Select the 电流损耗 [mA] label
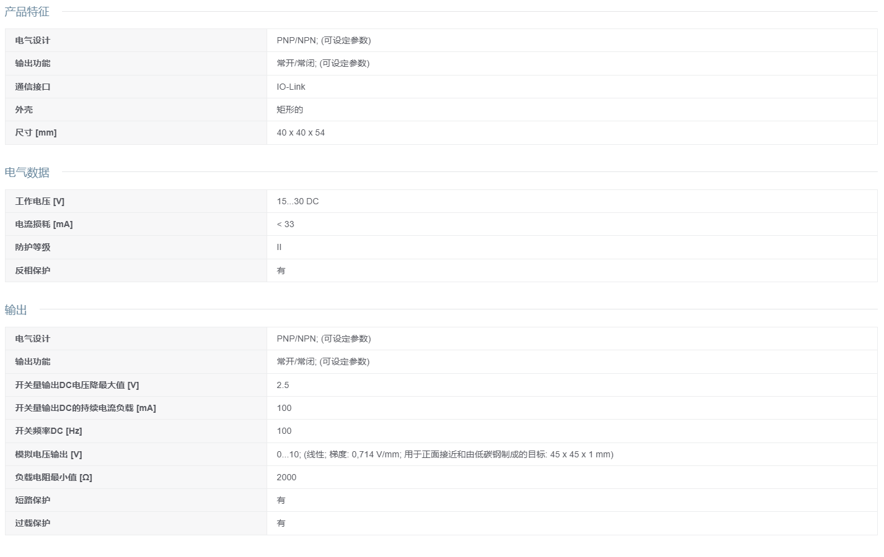Screen dimensions: 884x557 pos(44,224)
